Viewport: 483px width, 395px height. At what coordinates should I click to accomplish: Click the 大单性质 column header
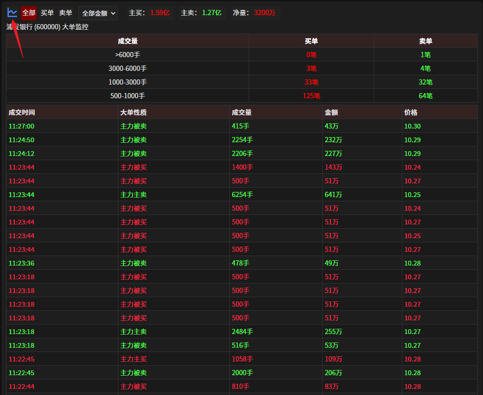pos(133,112)
